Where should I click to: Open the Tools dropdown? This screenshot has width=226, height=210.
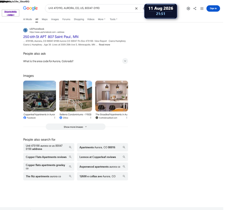coord(113,19)
